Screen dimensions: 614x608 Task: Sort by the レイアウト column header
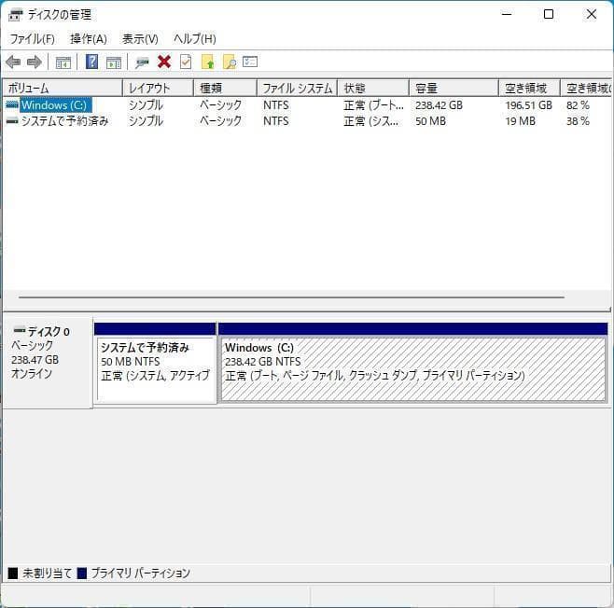(159, 88)
